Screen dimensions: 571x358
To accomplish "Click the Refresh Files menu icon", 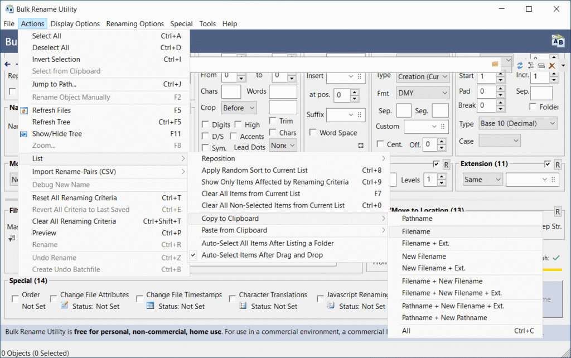I will point(23,110).
